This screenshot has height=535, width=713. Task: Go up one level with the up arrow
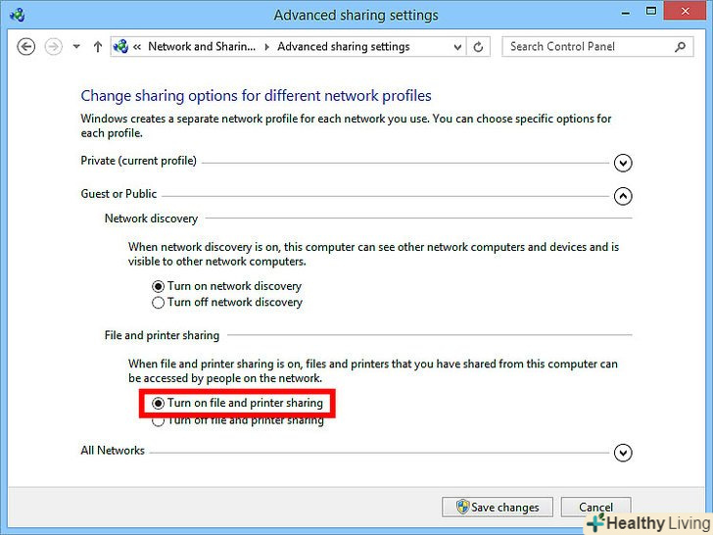97,46
